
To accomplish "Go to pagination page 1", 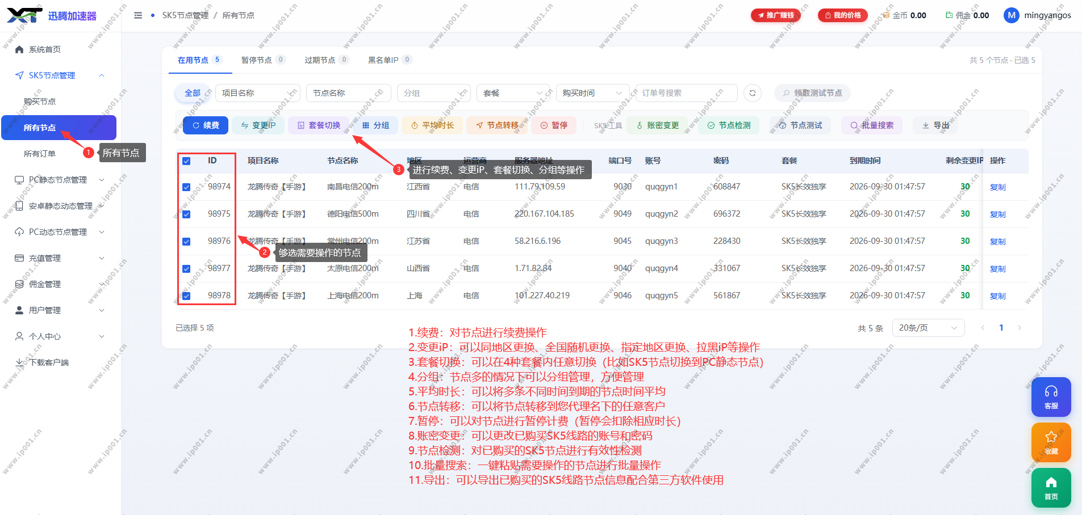I will pyautogui.click(x=1001, y=328).
